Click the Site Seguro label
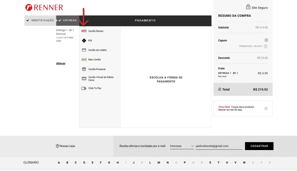Viewport: 297px width, 171px height. tap(260, 8)
